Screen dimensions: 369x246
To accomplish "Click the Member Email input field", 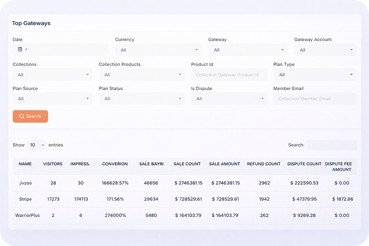I will click(315, 99).
